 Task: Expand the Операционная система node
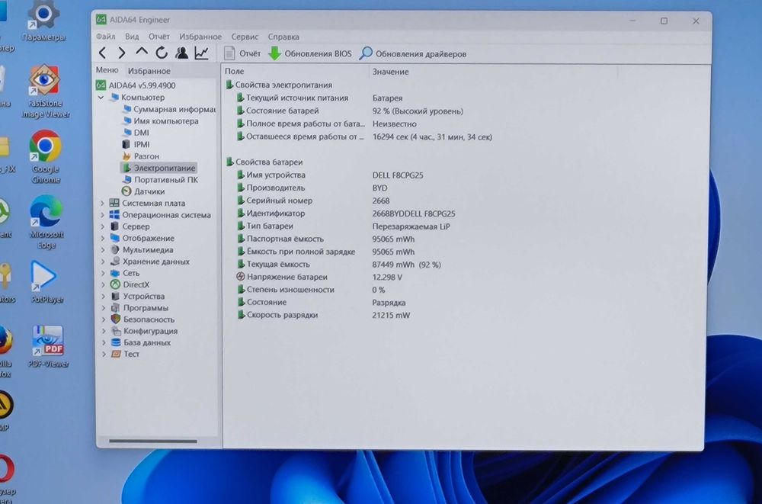coord(103,215)
